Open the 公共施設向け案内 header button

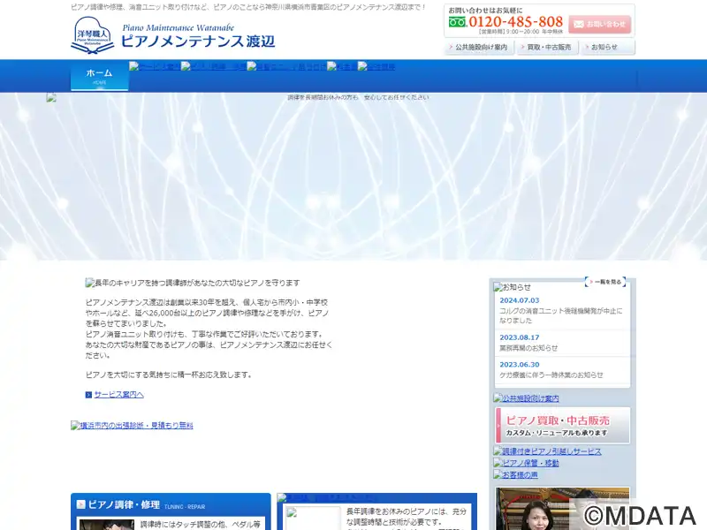(479, 47)
